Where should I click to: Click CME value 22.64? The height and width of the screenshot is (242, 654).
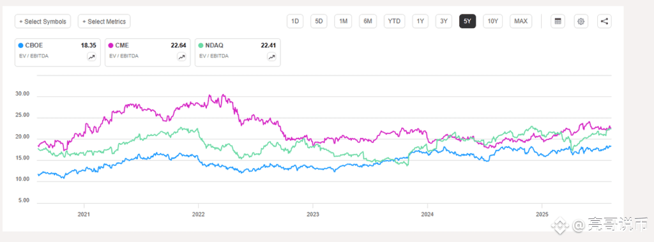179,45
